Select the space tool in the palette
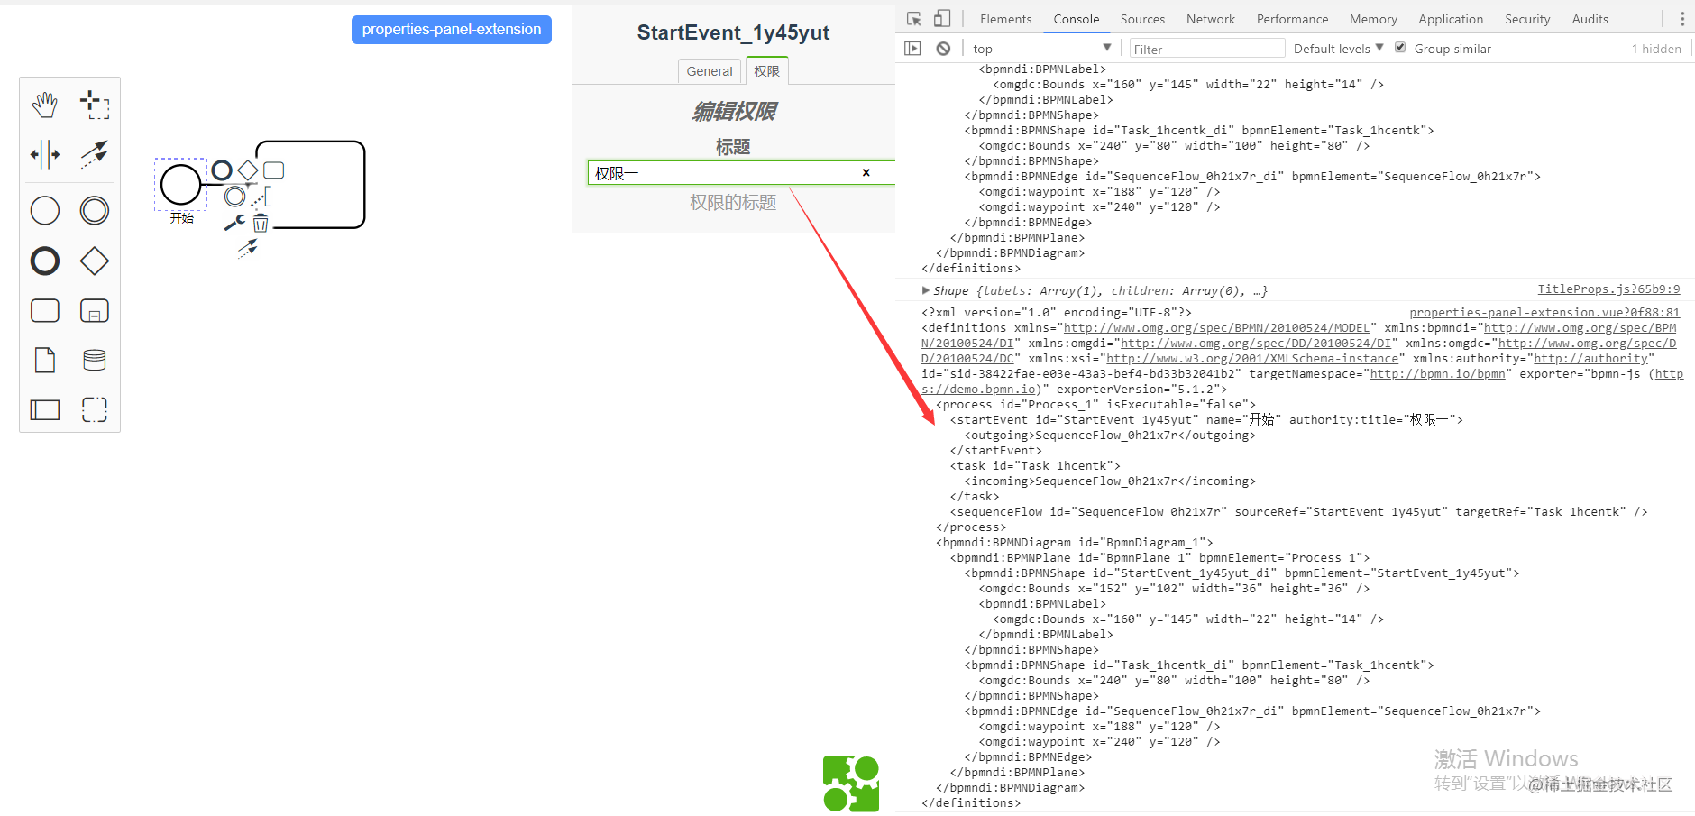The image size is (1695, 816). [45, 153]
